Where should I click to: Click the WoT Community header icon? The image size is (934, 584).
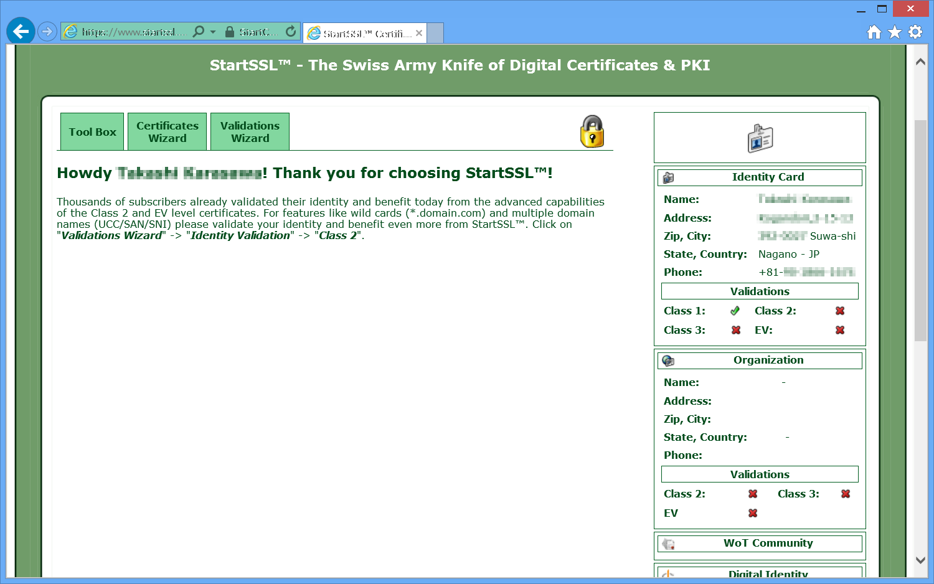click(668, 544)
